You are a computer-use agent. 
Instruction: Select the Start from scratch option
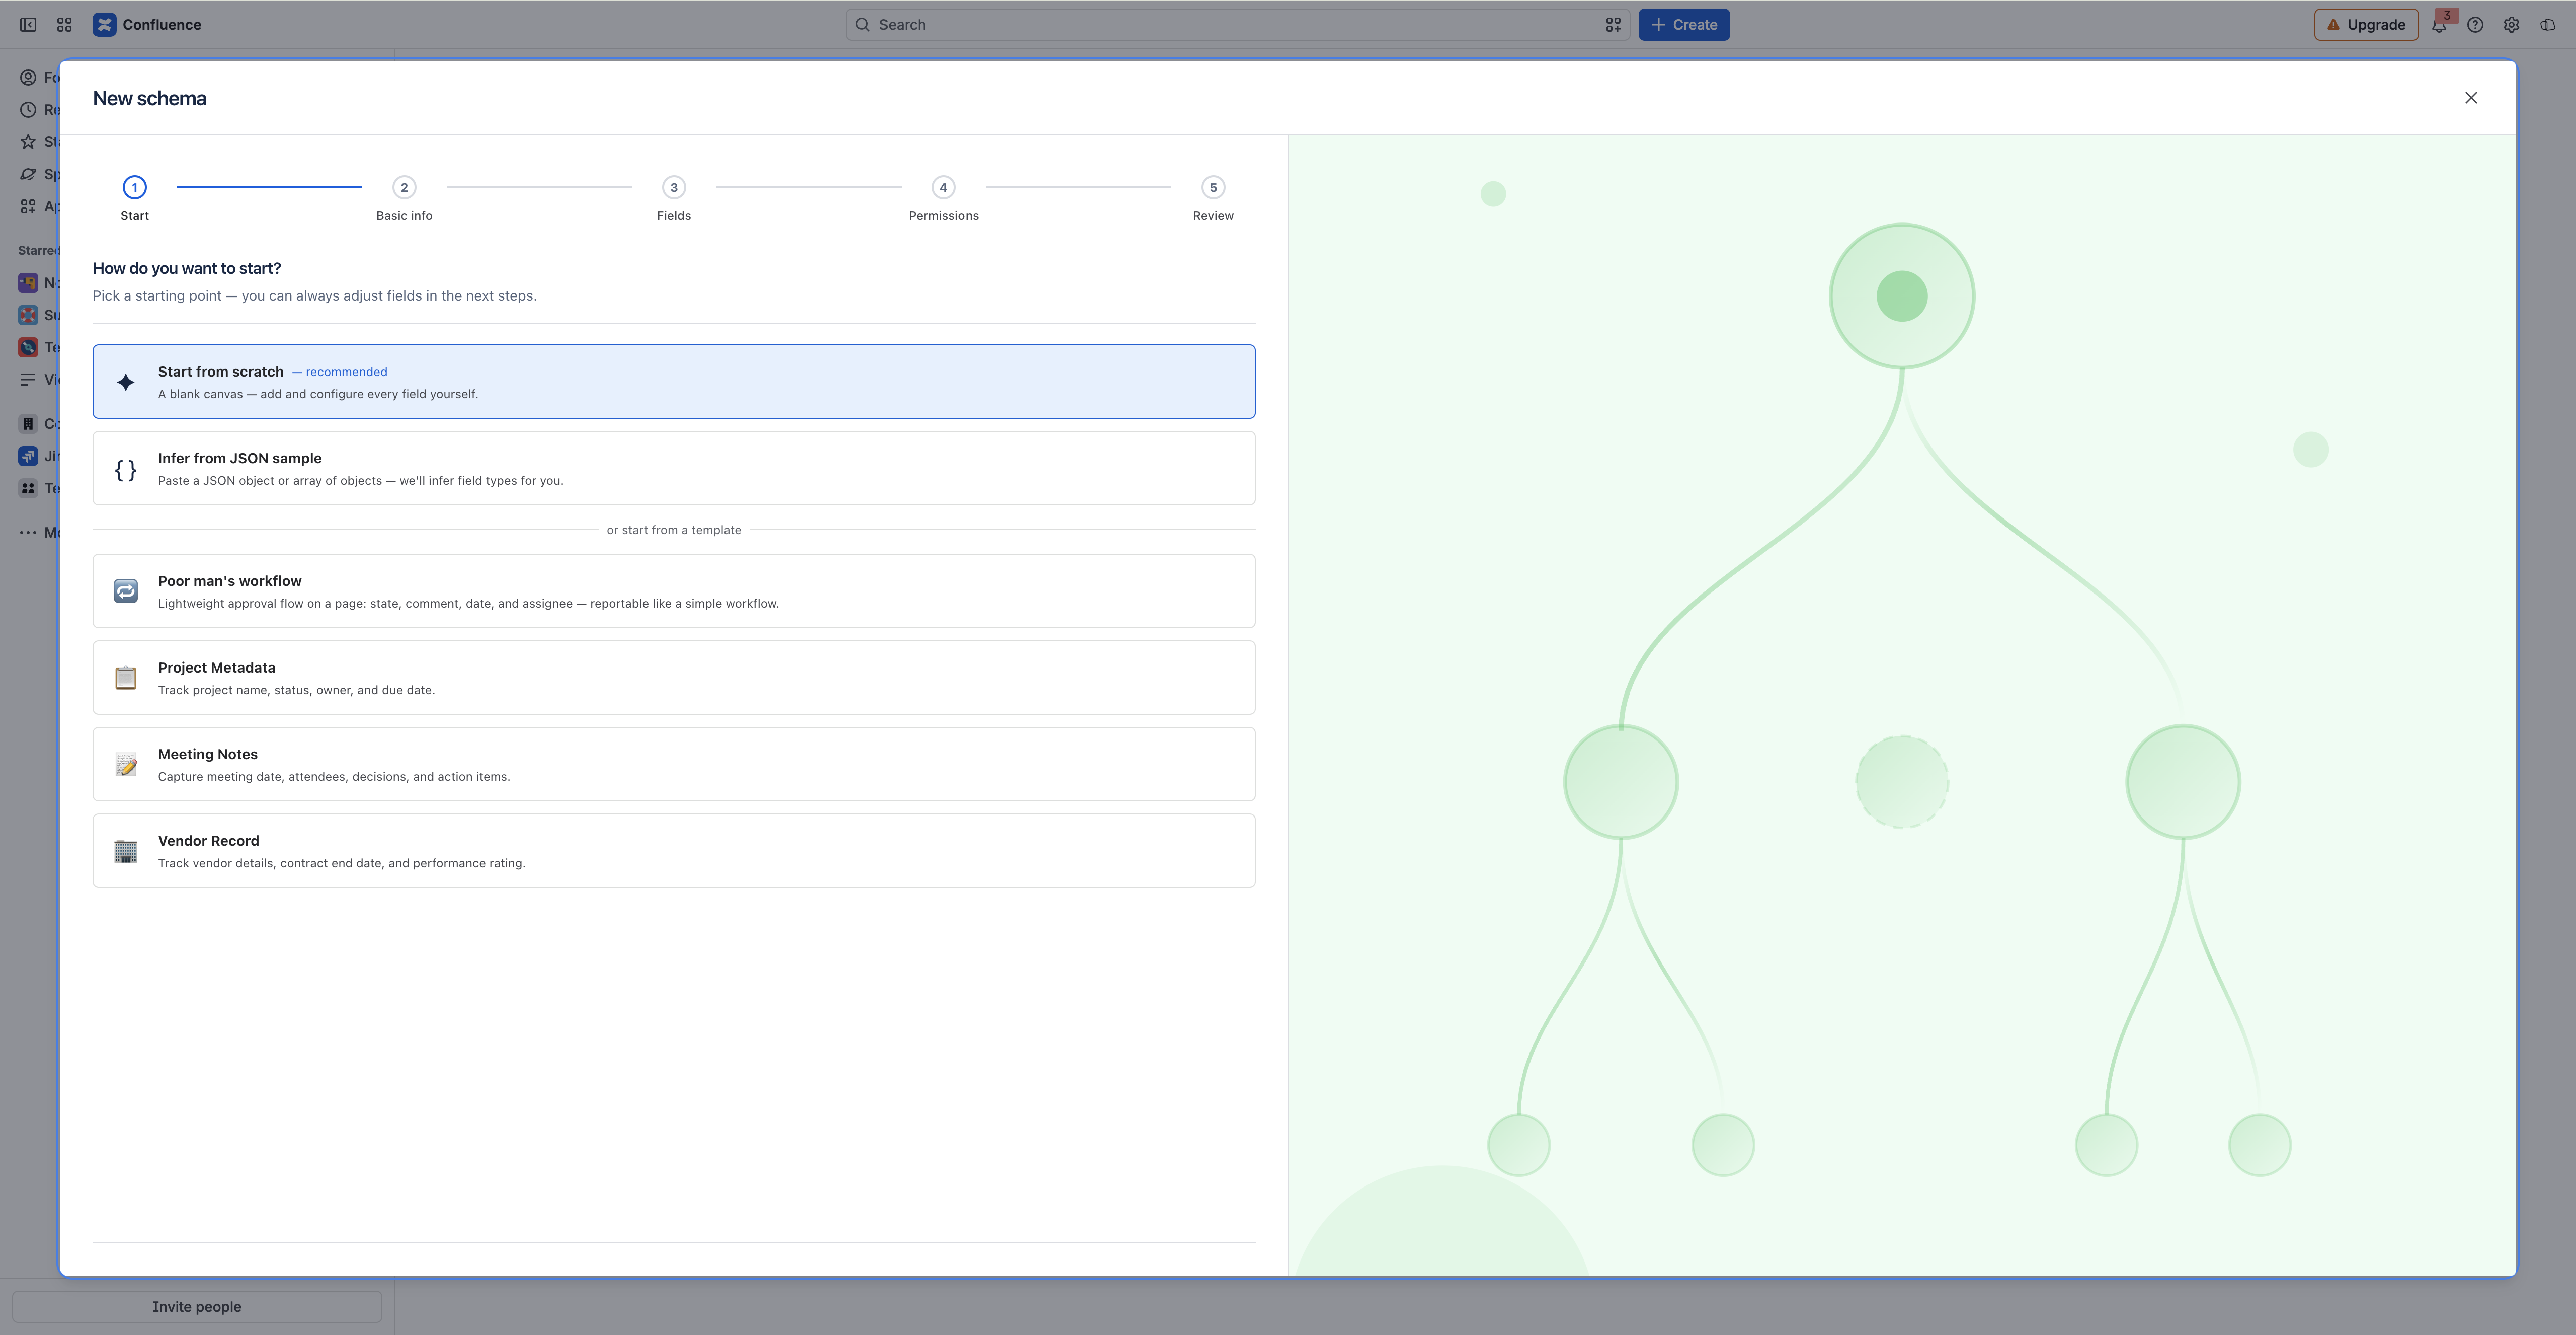pyautogui.click(x=674, y=381)
